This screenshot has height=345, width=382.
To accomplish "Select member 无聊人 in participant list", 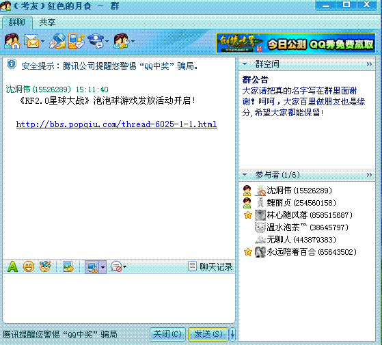I will point(301,240).
